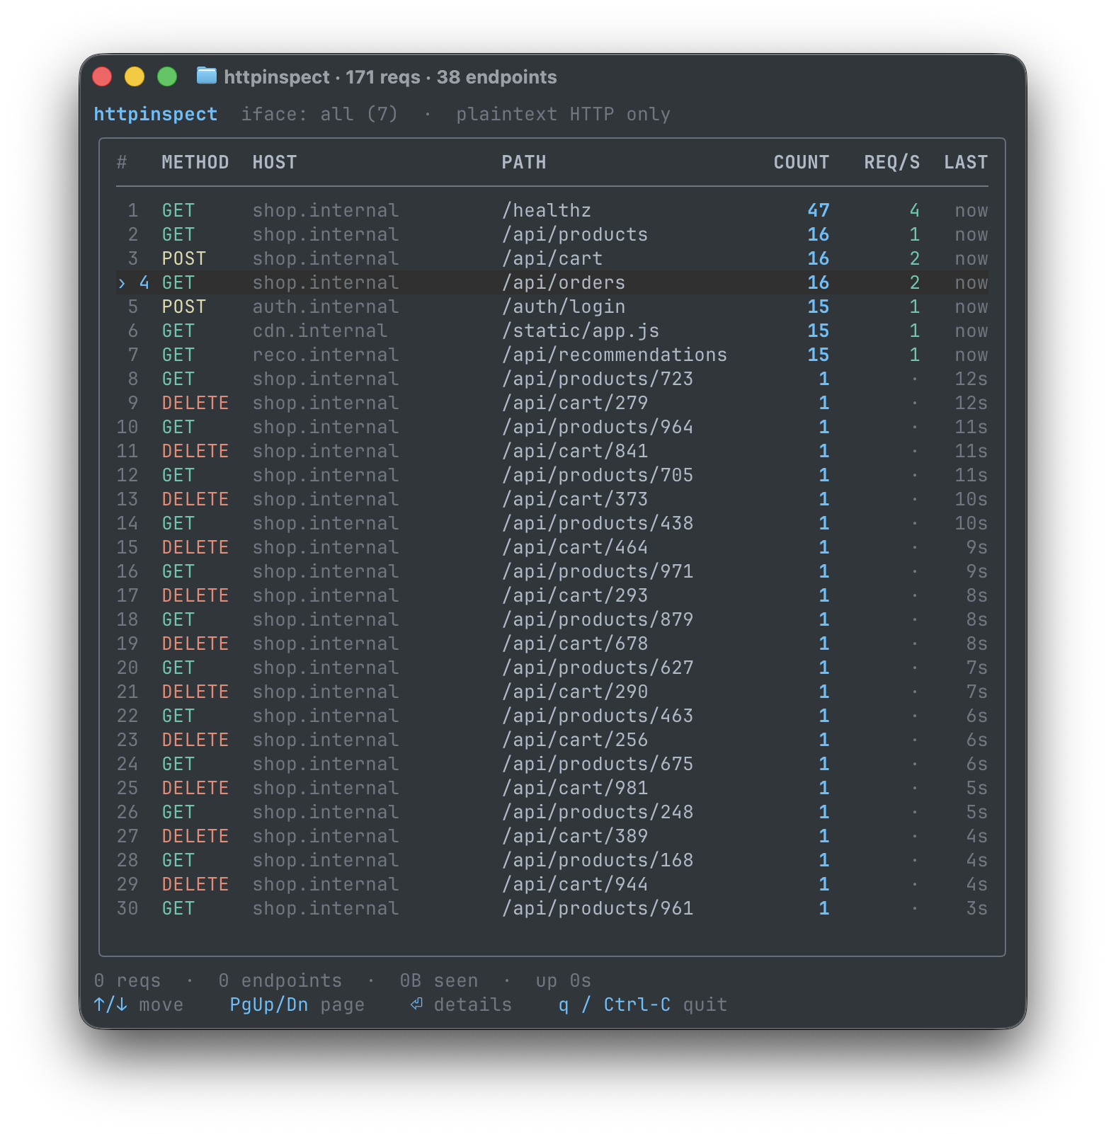1106x1134 pixels.
Task: Click the up/down arrows move hint
Action: pos(139,1004)
